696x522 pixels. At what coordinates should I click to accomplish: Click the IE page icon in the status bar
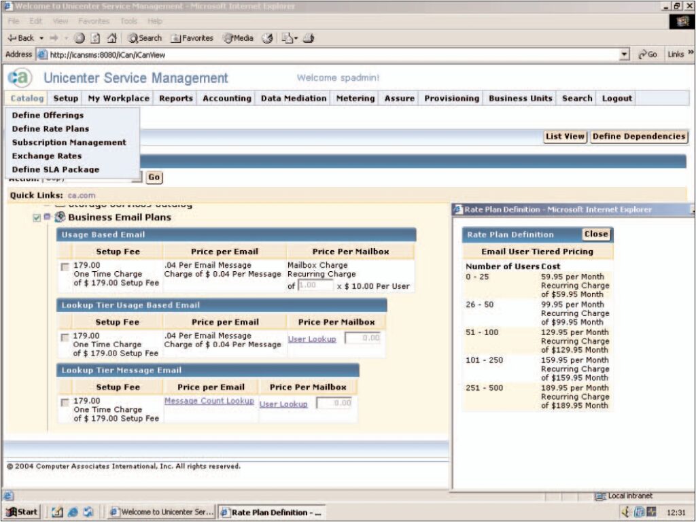tap(9, 495)
